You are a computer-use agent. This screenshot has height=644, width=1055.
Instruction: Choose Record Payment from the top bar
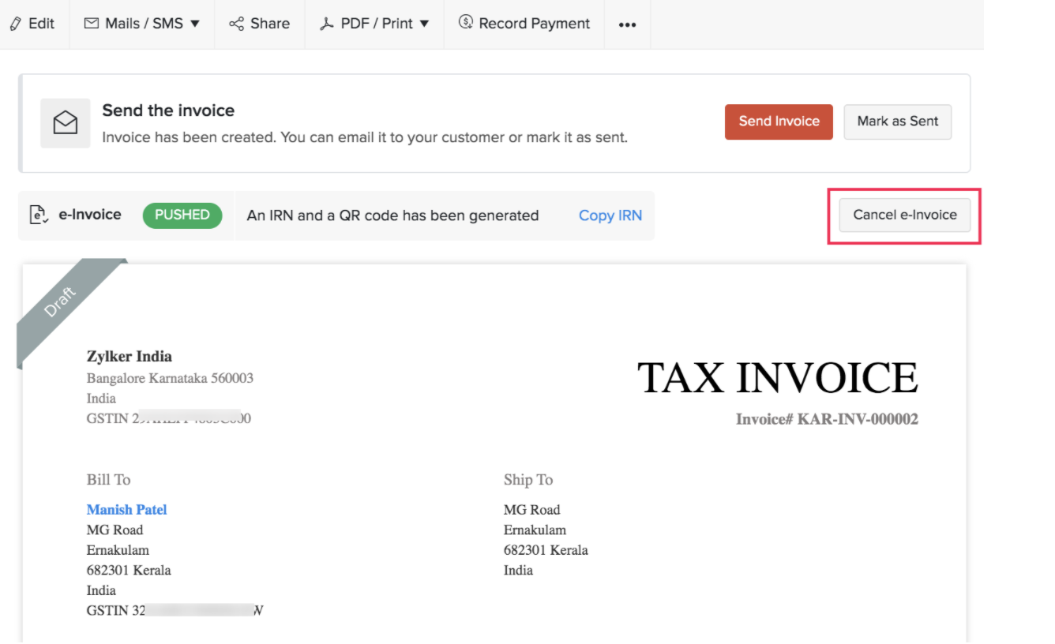[x=524, y=23]
